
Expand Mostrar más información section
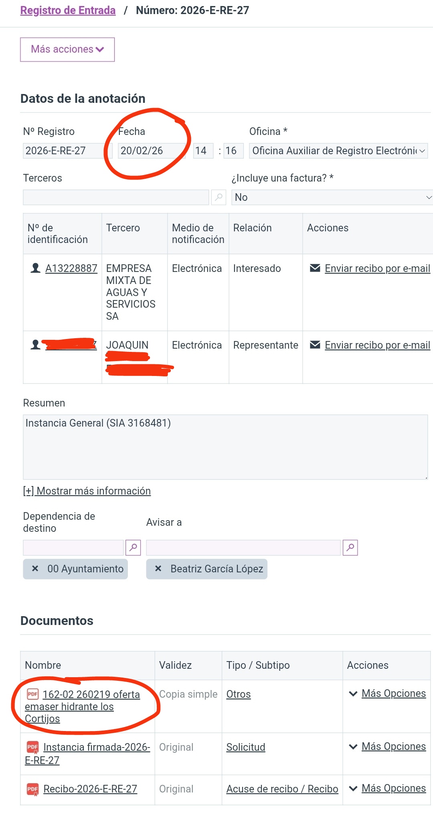coord(87,491)
